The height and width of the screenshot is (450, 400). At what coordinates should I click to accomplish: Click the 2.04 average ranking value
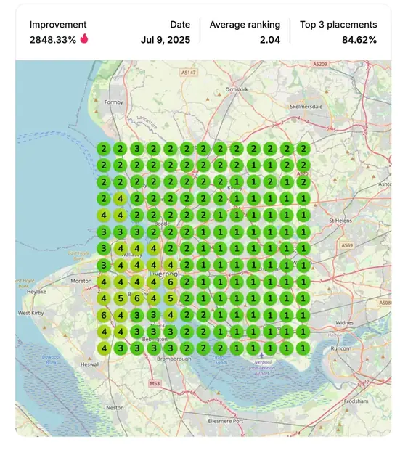270,40
